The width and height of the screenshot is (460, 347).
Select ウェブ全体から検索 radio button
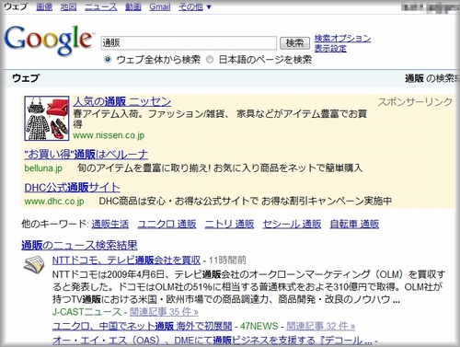pyautogui.click(x=108, y=60)
